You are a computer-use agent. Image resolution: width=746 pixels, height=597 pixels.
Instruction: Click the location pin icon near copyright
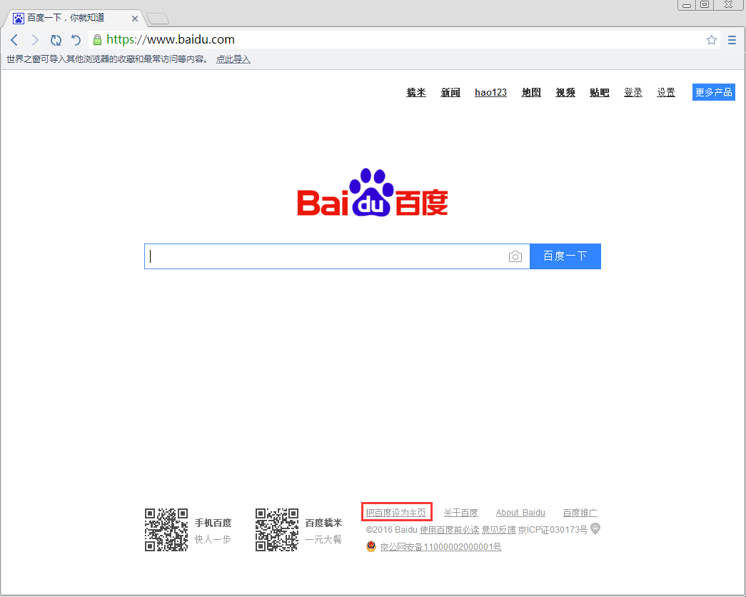595,529
